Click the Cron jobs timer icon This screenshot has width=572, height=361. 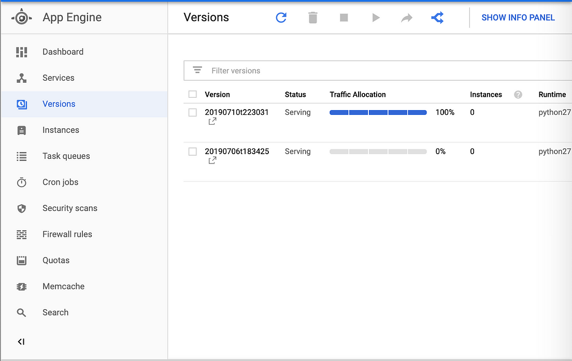22,182
